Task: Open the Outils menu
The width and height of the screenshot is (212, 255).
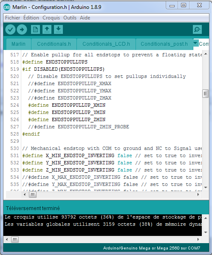Action: pyautogui.click(x=70, y=18)
